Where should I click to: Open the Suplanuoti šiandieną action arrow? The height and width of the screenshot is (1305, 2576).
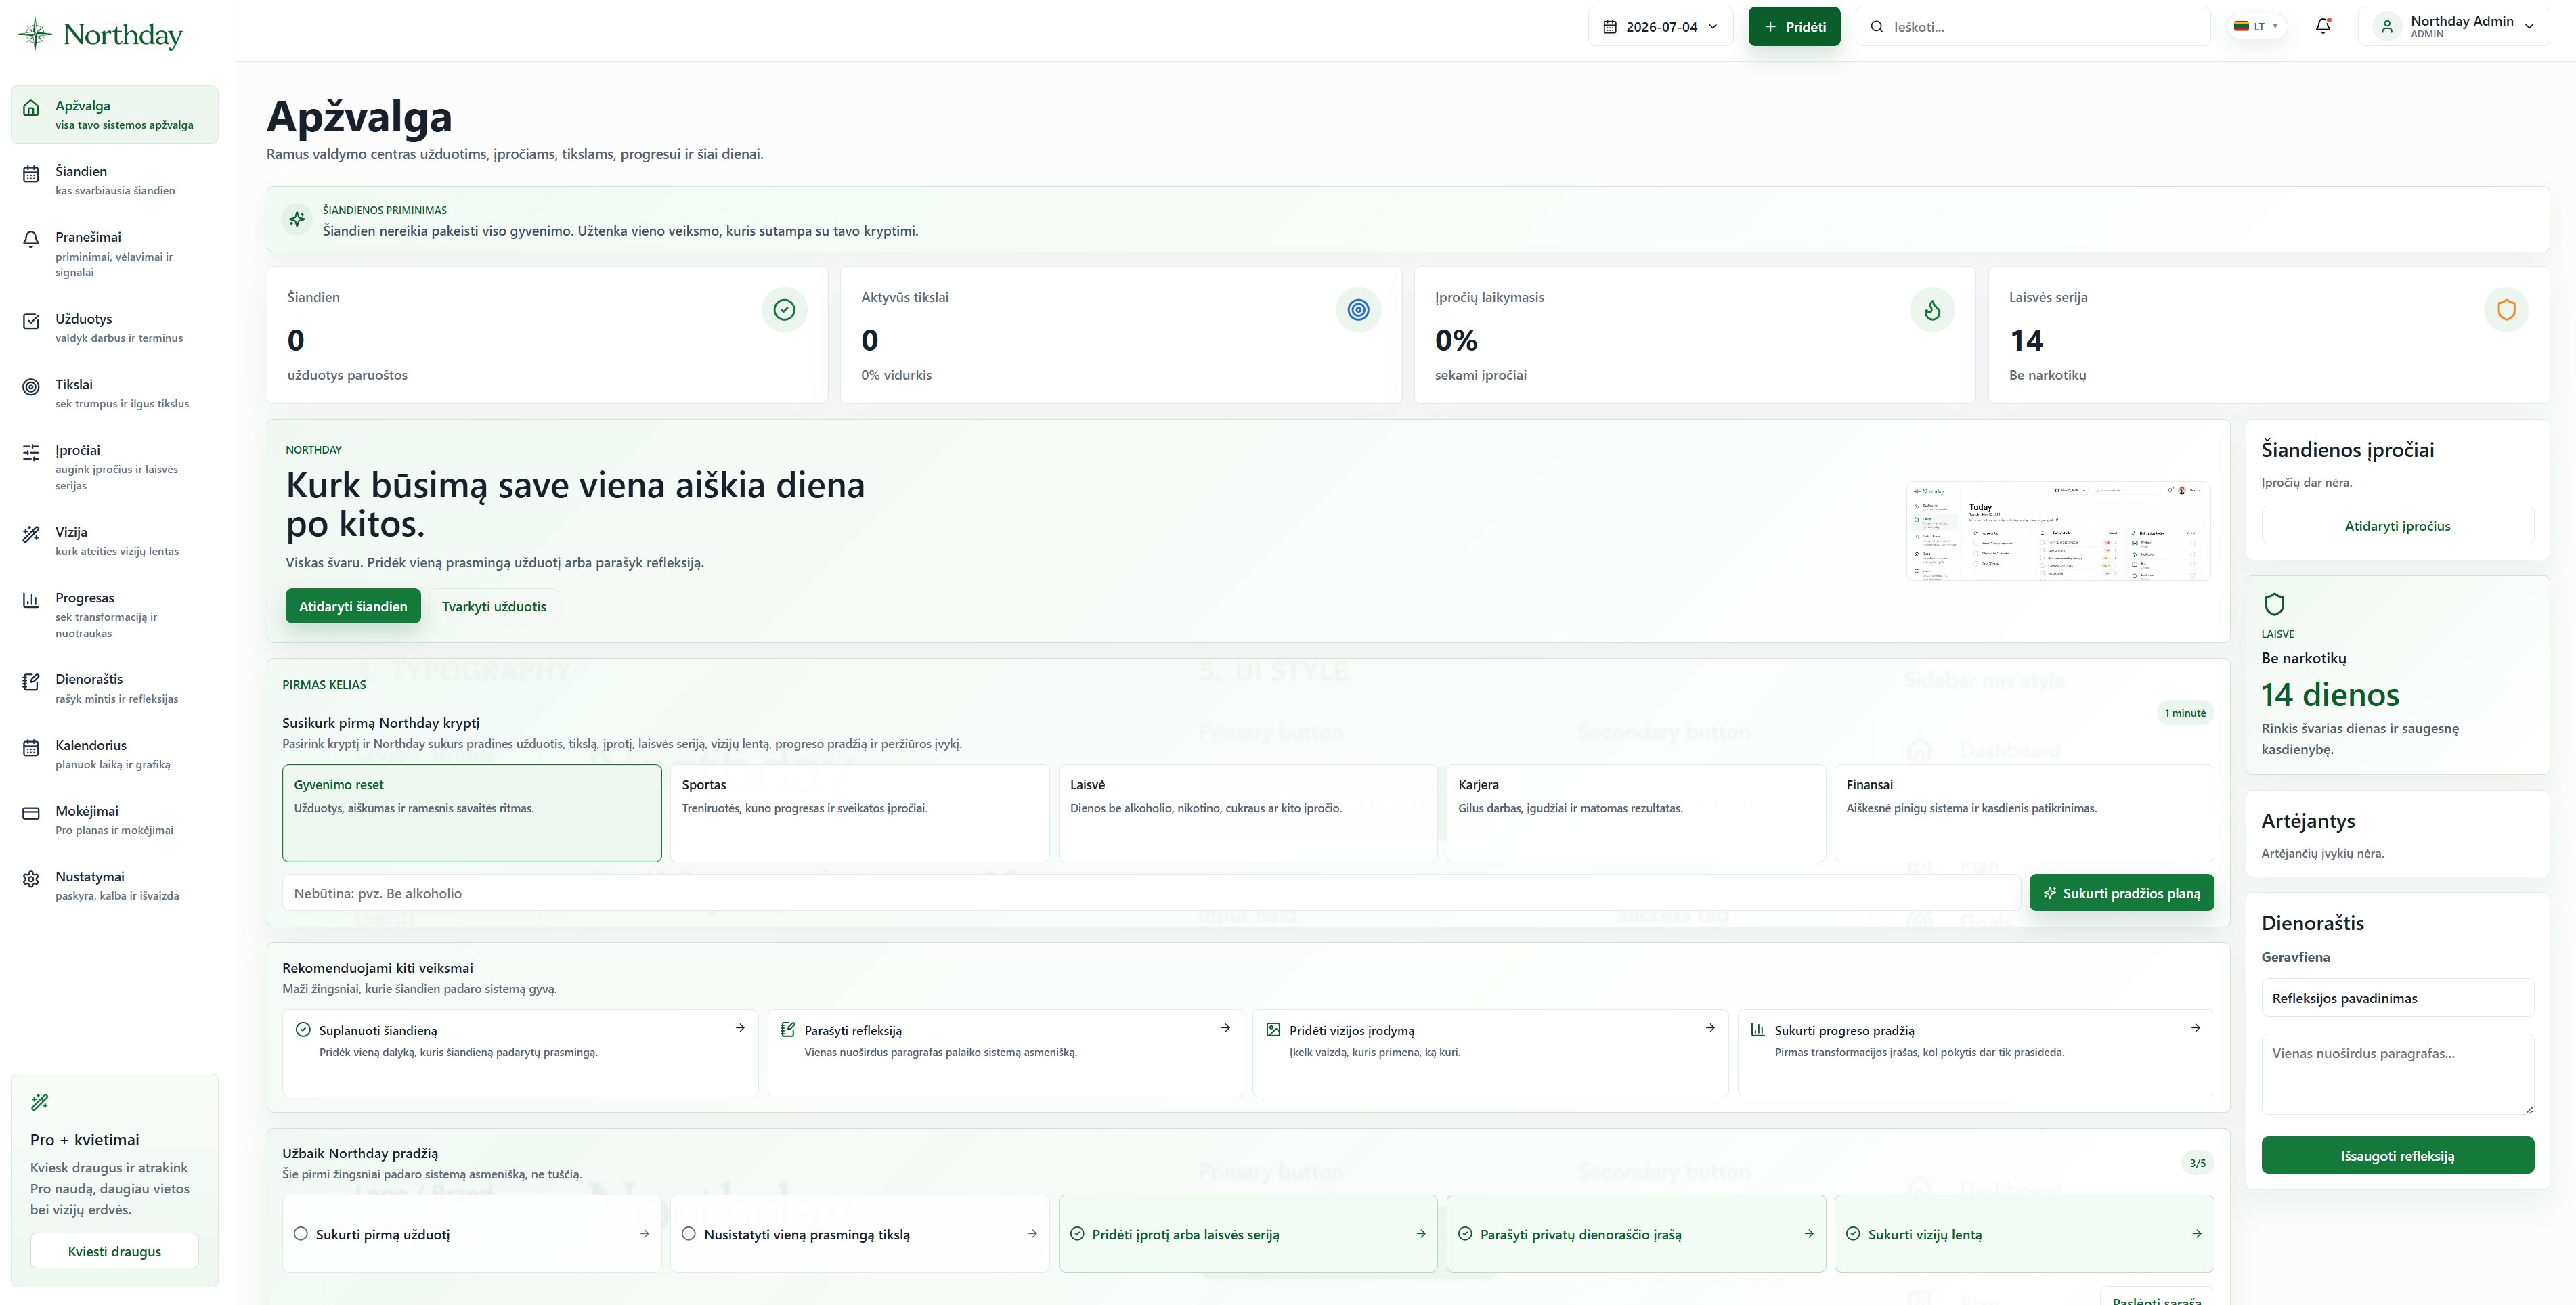point(740,1028)
